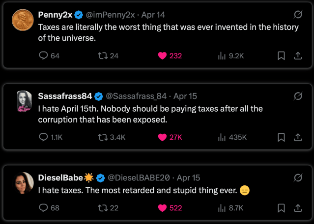The height and width of the screenshot is (224, 314).
Task: Share DieselBabe's tweet
Action: click(297, 208)
